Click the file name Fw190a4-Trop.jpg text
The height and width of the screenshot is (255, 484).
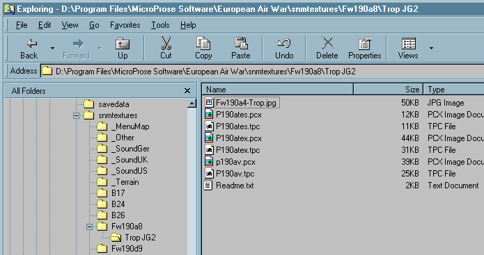246,103
